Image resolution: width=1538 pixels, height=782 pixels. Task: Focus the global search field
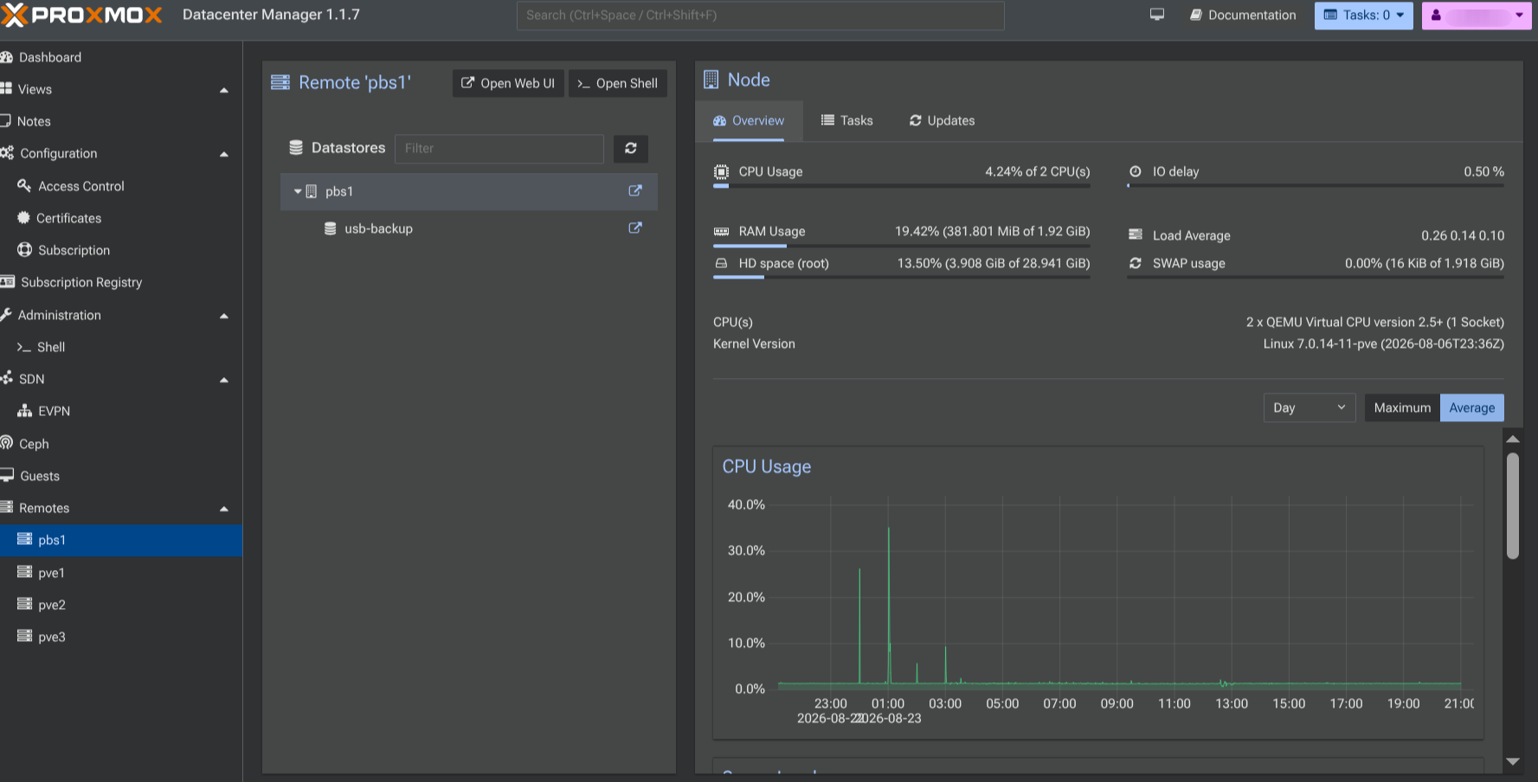761,15
